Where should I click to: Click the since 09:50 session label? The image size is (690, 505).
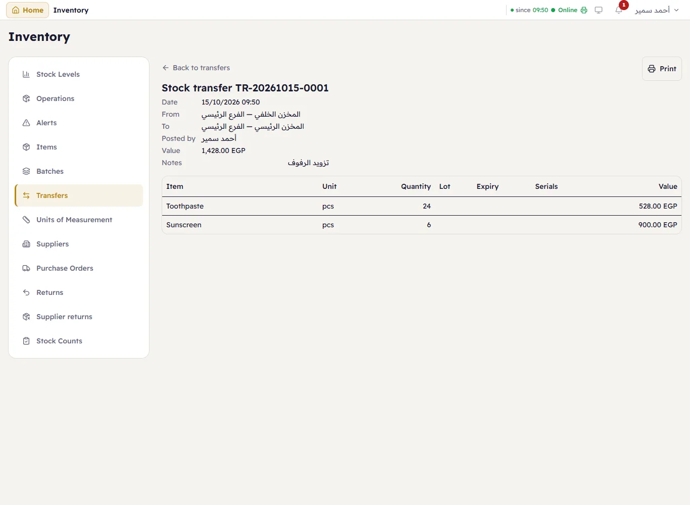pyautogui.click(x=529, y=10)
